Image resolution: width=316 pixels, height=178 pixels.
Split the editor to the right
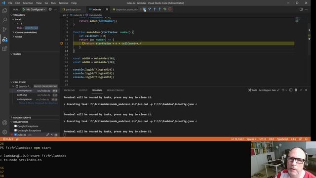301,9
